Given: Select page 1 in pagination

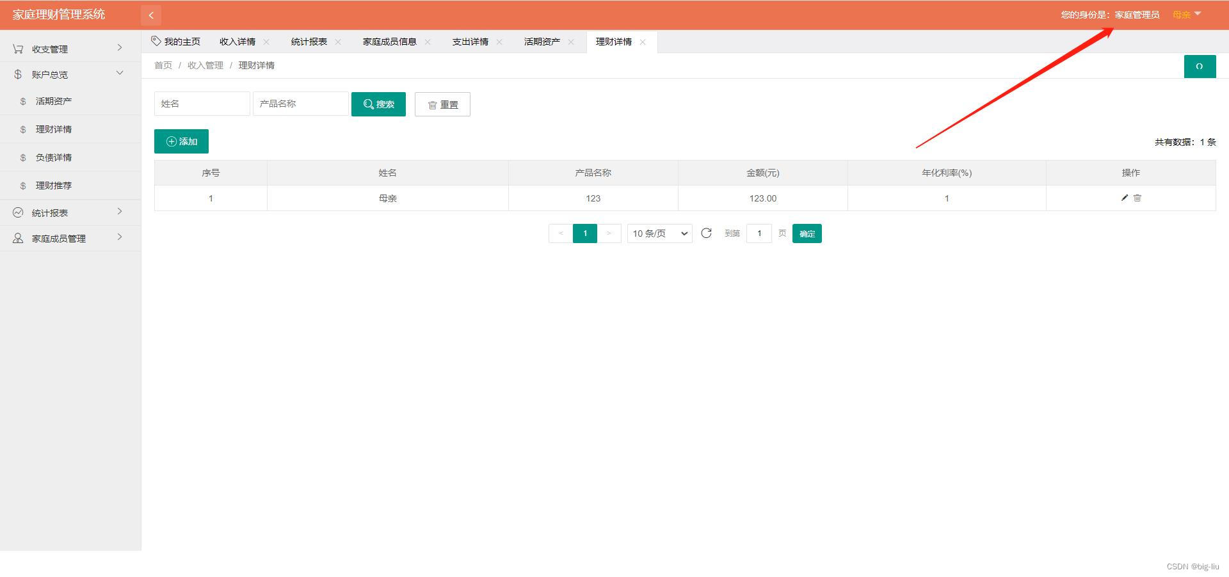Looking at the screenshot, I should (x=585, y=233).
